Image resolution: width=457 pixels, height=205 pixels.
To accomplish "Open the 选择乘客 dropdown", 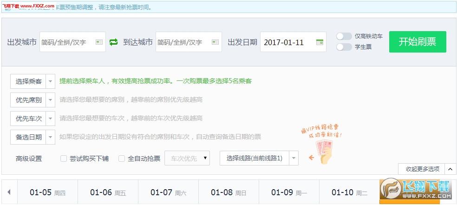I will tap(33, 81).
